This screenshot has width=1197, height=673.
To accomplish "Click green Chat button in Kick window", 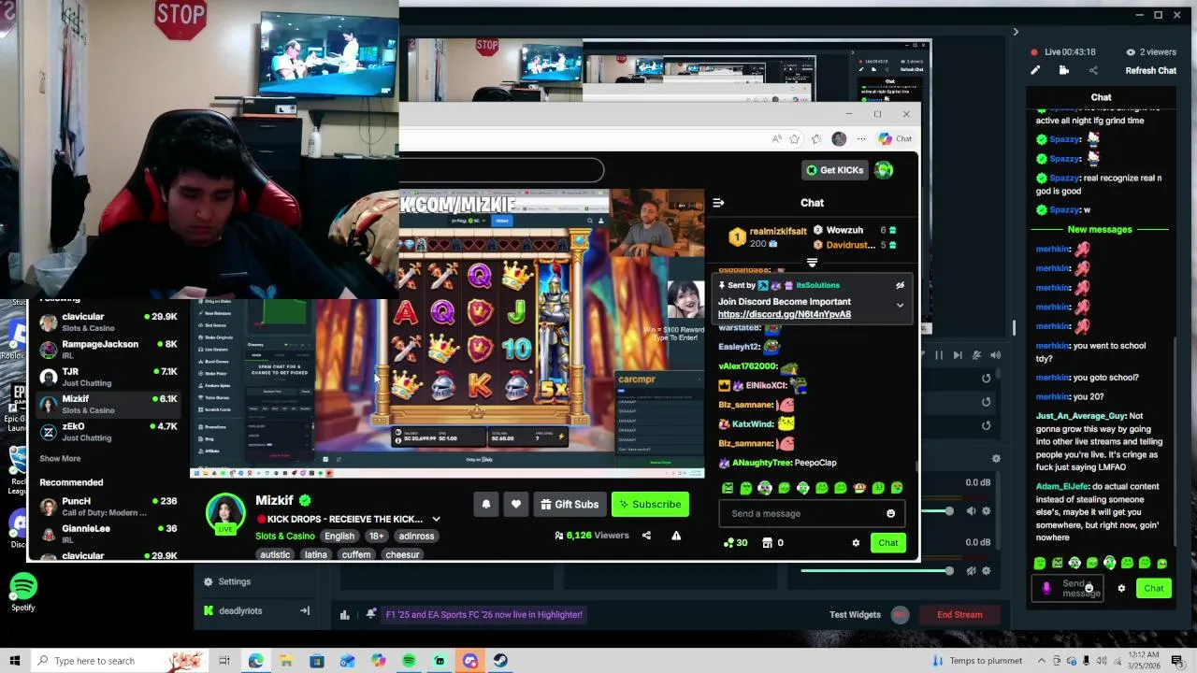I will (x=887, y=543).
